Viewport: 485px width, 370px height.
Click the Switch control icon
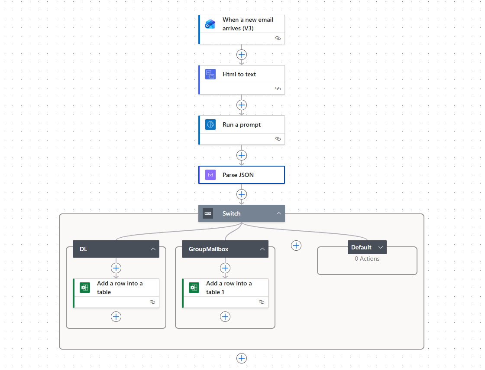click(x=207, y=213)
